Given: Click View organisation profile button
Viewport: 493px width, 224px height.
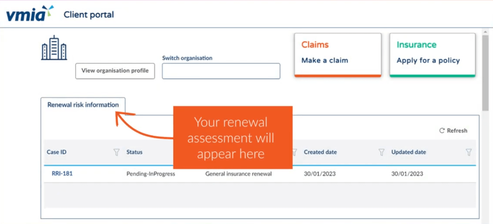Looking at the screenshot, I should point(115,71).
